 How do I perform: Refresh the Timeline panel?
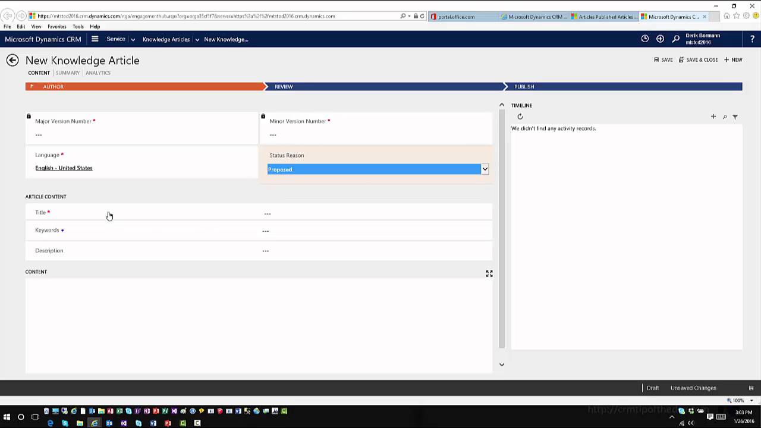coord(520,117)
